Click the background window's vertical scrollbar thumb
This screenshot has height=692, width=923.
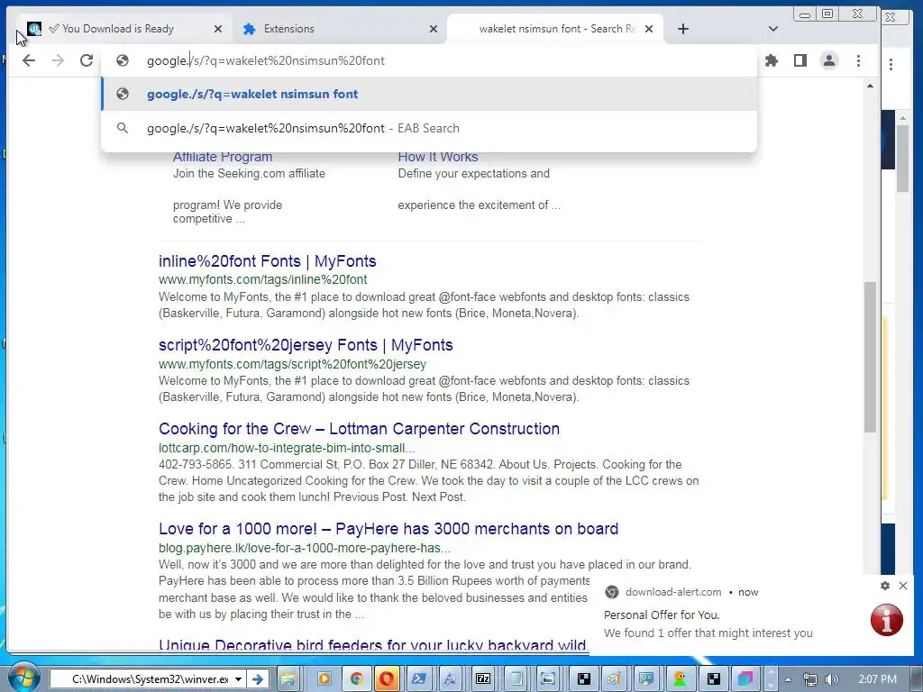[902, 158]
